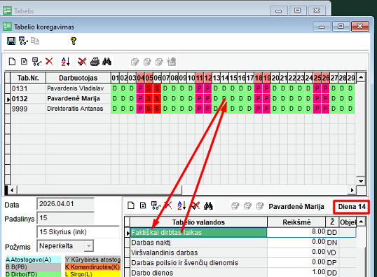Close the Tabelio koregavimas window
377x277 pixels.
360,26
